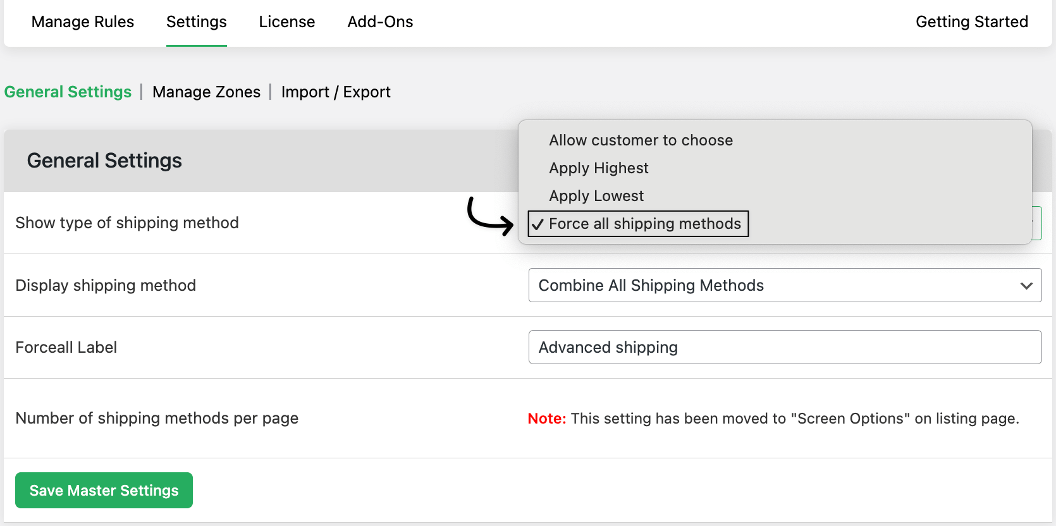Select 'Apply Highest' from the dropdown list
The width and height of the screenshot is (1056, 526).
(598, 168)
